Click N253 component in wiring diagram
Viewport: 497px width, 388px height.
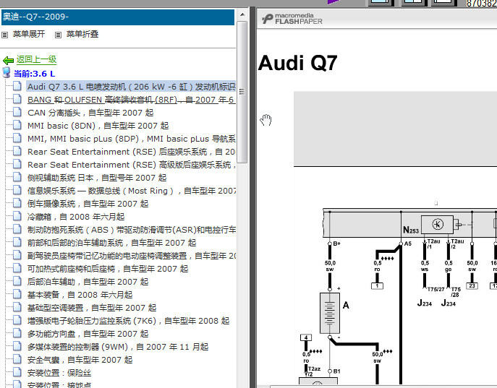[437, 225]
